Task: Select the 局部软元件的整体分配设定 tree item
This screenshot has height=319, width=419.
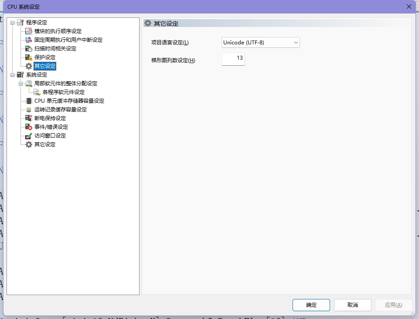Action: (x=65, y=84)
